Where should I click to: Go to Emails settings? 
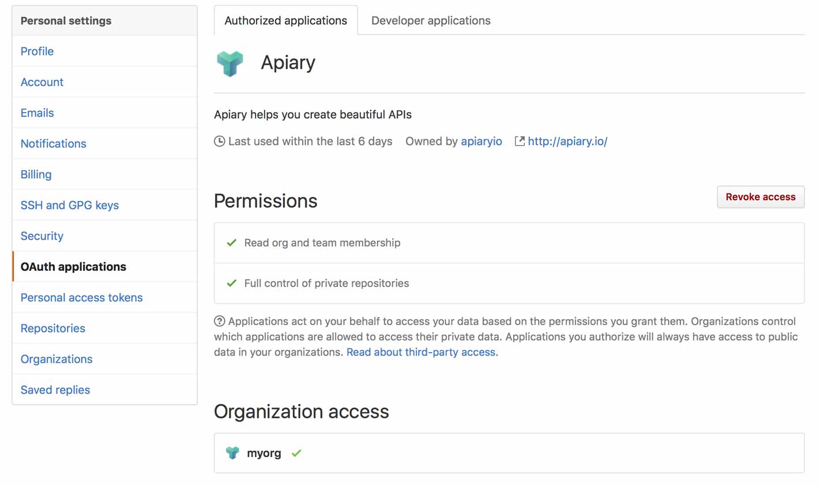click(x=104, y=113)
